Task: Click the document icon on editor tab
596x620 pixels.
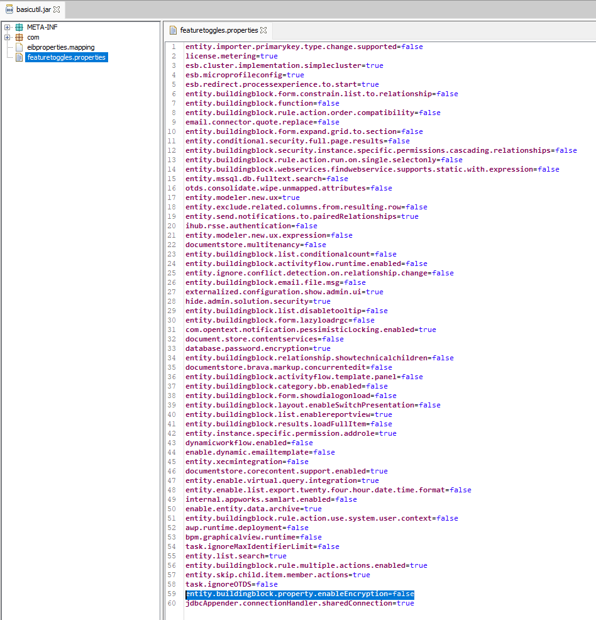Action: (173, 30)
